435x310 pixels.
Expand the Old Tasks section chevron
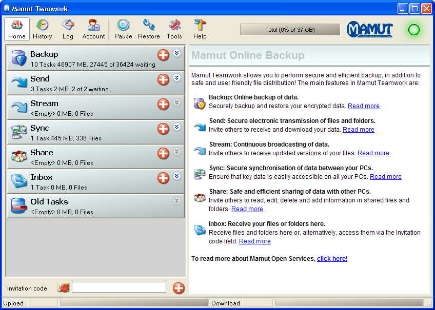coord(176,200)
